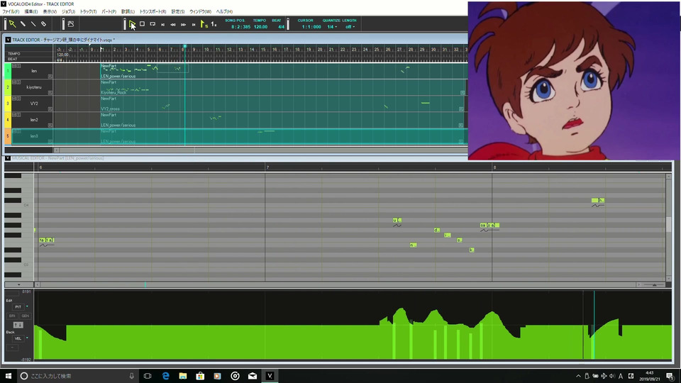Click the 120.00 tempo value in TEMPO row

62,55
